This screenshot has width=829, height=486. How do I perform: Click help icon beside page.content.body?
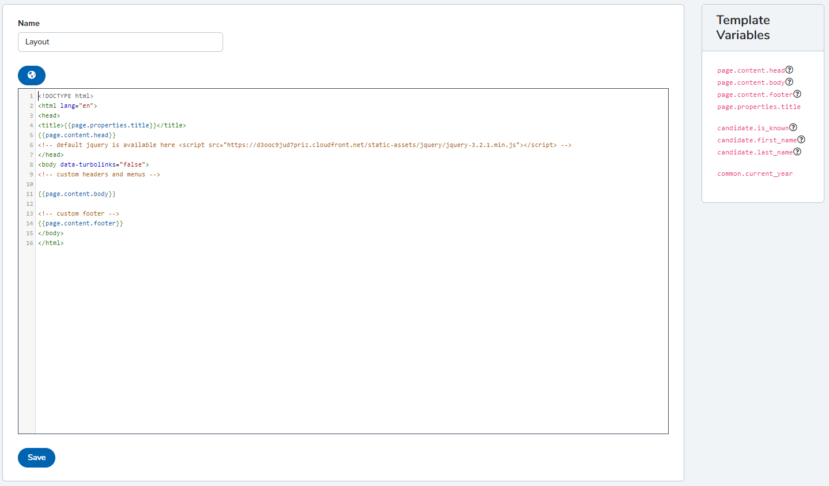pos(789,82)
